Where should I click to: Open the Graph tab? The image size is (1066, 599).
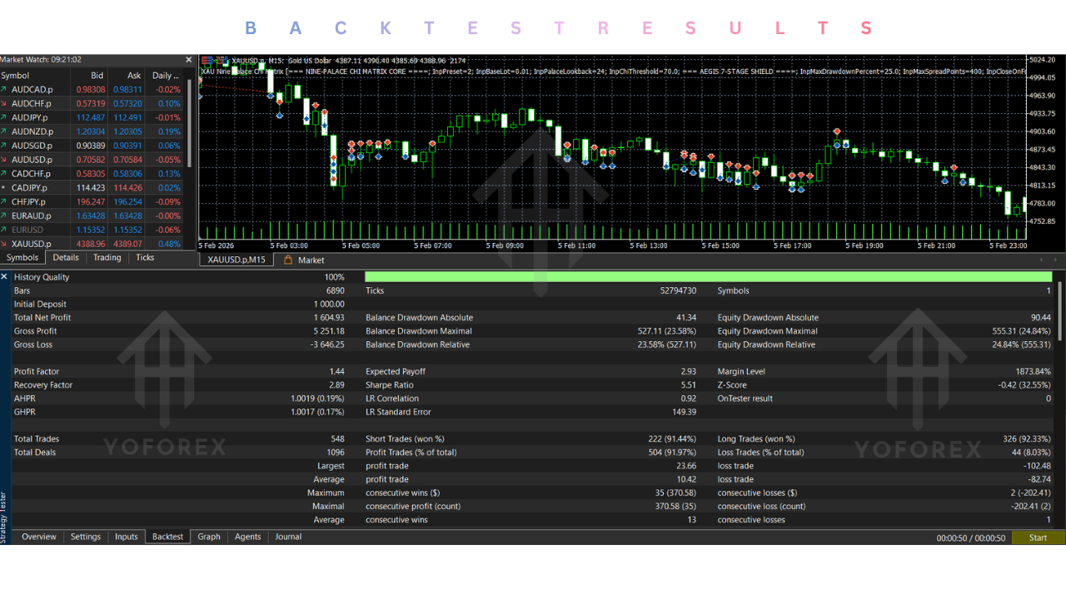(x=209, y=537)
